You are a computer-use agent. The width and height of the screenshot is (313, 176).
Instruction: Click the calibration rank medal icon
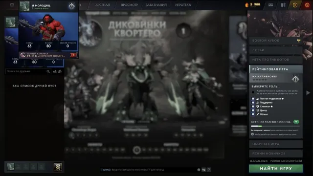tap(295, 79)
